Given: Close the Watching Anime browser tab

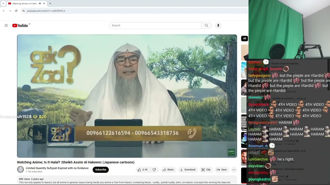Looking at the screenshot, I should (x=44, y=4).
